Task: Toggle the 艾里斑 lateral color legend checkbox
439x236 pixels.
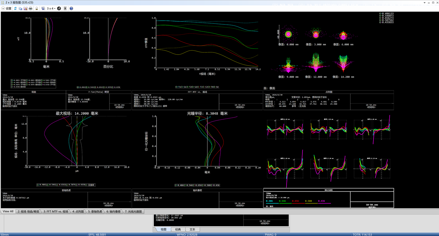Action: 86,185
